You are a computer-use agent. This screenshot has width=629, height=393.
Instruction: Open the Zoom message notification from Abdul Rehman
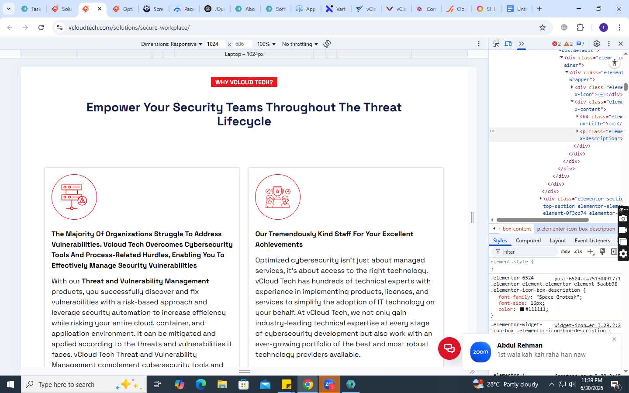pyautogui.click(x=541, y=352)
